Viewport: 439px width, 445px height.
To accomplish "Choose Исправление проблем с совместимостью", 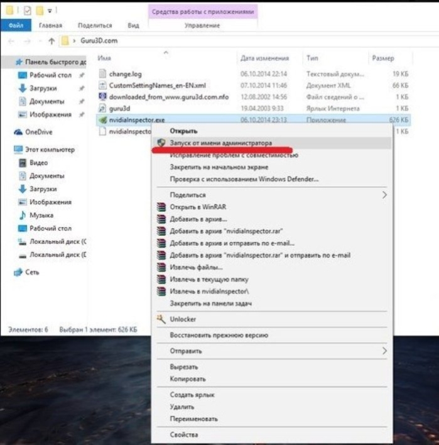I will pos(273,155).
